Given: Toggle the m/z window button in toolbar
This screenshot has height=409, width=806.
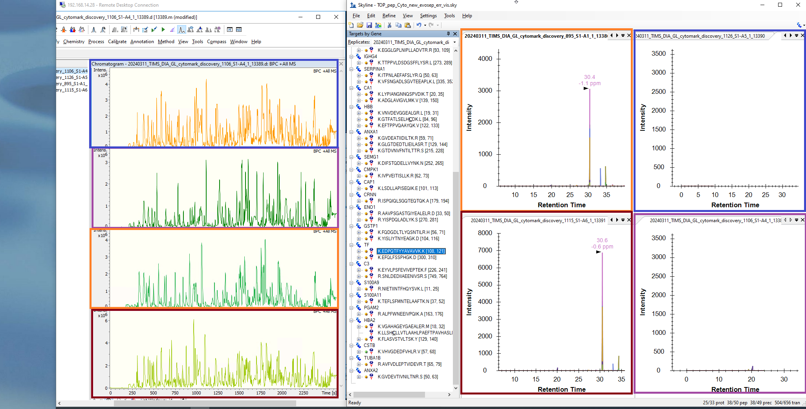Looking at the screenshot, I should click(x=239, y=29).
